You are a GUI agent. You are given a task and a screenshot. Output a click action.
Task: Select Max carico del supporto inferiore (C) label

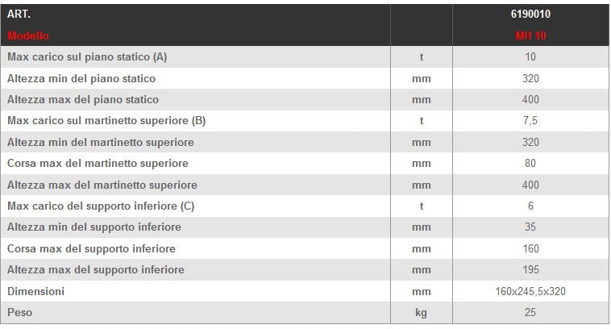coord(101,206)
